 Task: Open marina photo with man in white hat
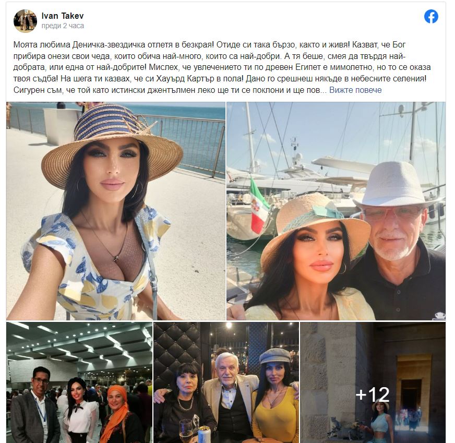(336, 211)
